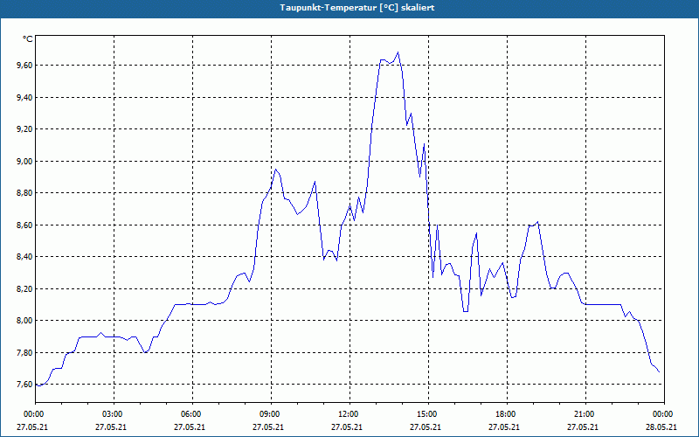Click the 27.05.21 date under 12:00
699x437 pixels.
(347, 427)
